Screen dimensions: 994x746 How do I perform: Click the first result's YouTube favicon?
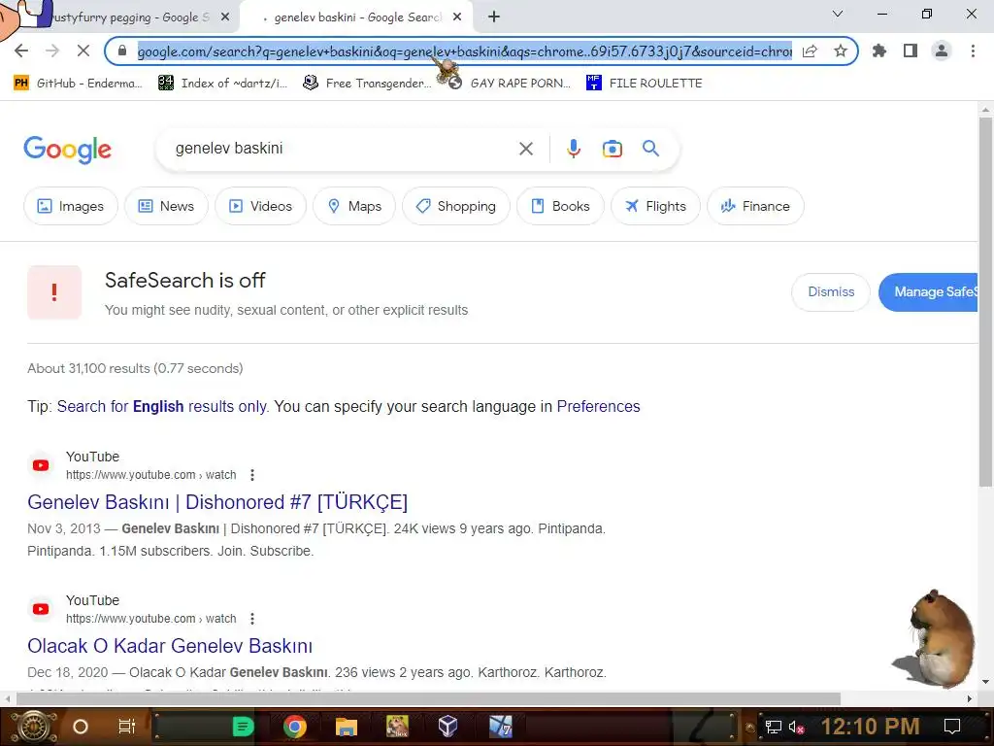click(41, 465)
